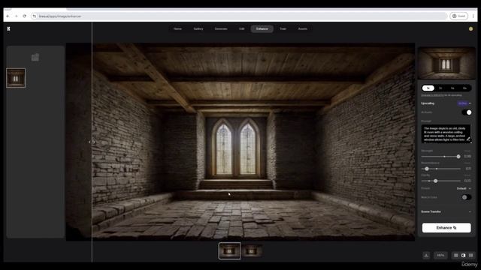The image size is (481, 270).
Task: Select the 4x upscale factor
Action: (x=452, y=88)
